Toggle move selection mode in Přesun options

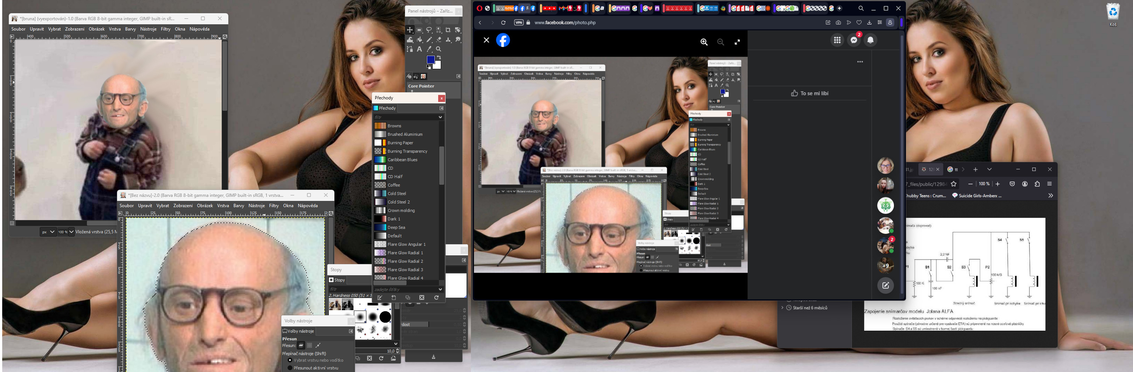point(310,346)
